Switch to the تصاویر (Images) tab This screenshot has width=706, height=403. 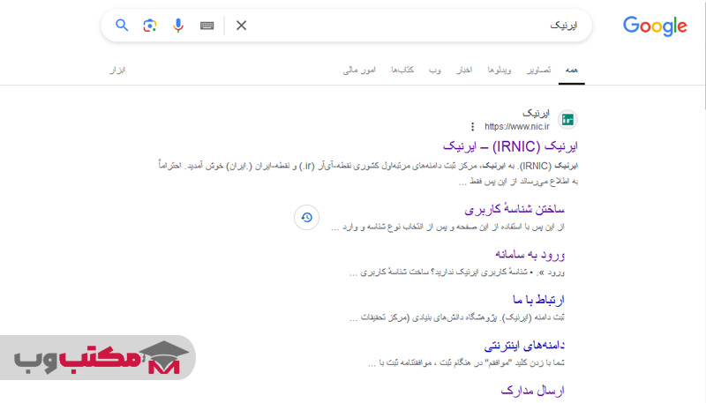click(539, 70)
